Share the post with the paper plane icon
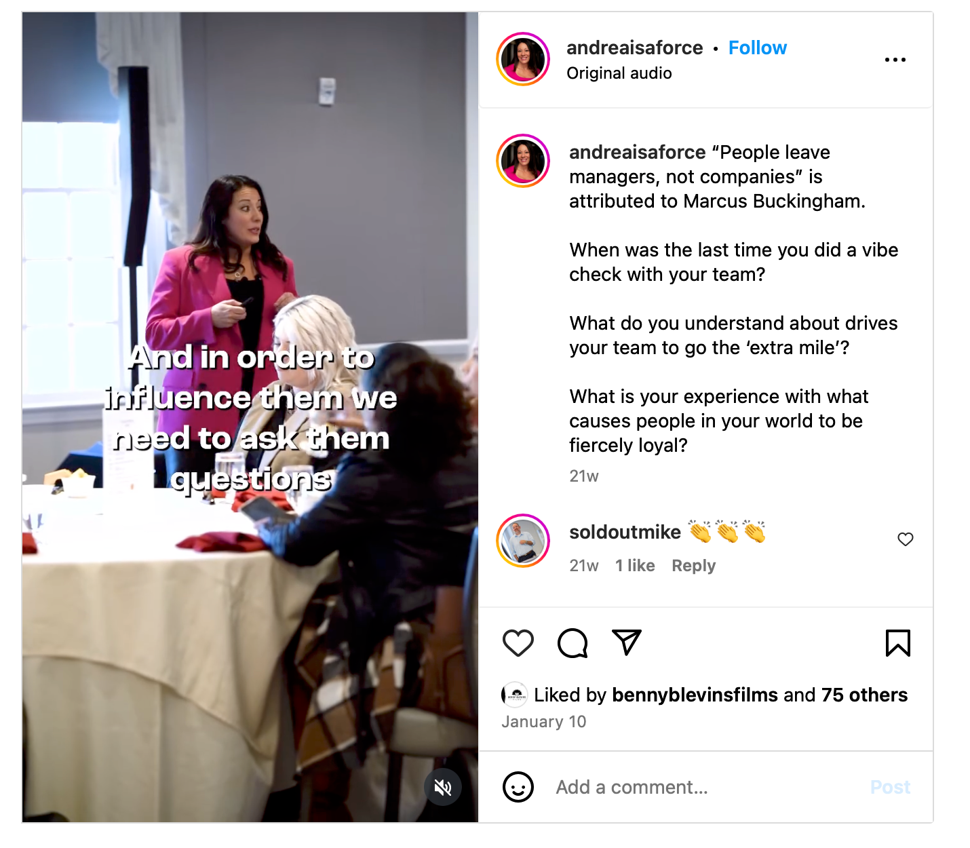970x848 pixels. 627,642
